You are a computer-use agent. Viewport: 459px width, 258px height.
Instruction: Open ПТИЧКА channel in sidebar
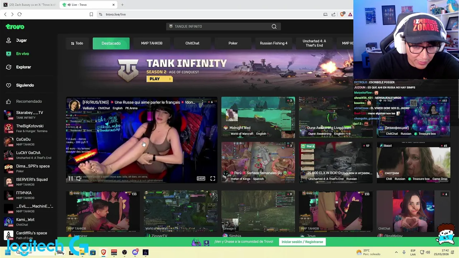(x=29, y=195)
